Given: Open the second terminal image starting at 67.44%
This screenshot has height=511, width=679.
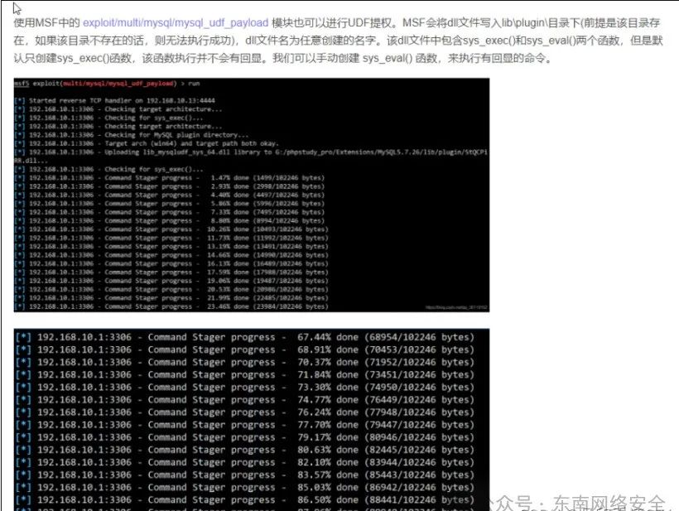Looking at the screenshot, I should [x=252, y=419].
